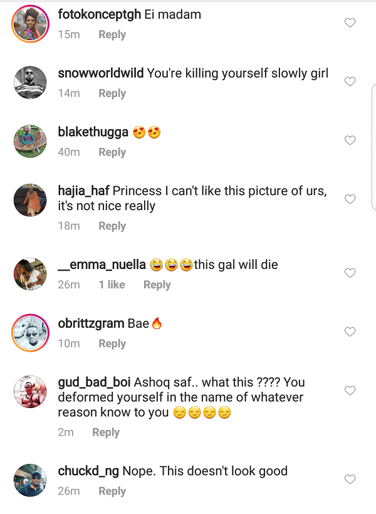Like gud_bad_boi's comment

pyautogui.click(x=350, y=391)
